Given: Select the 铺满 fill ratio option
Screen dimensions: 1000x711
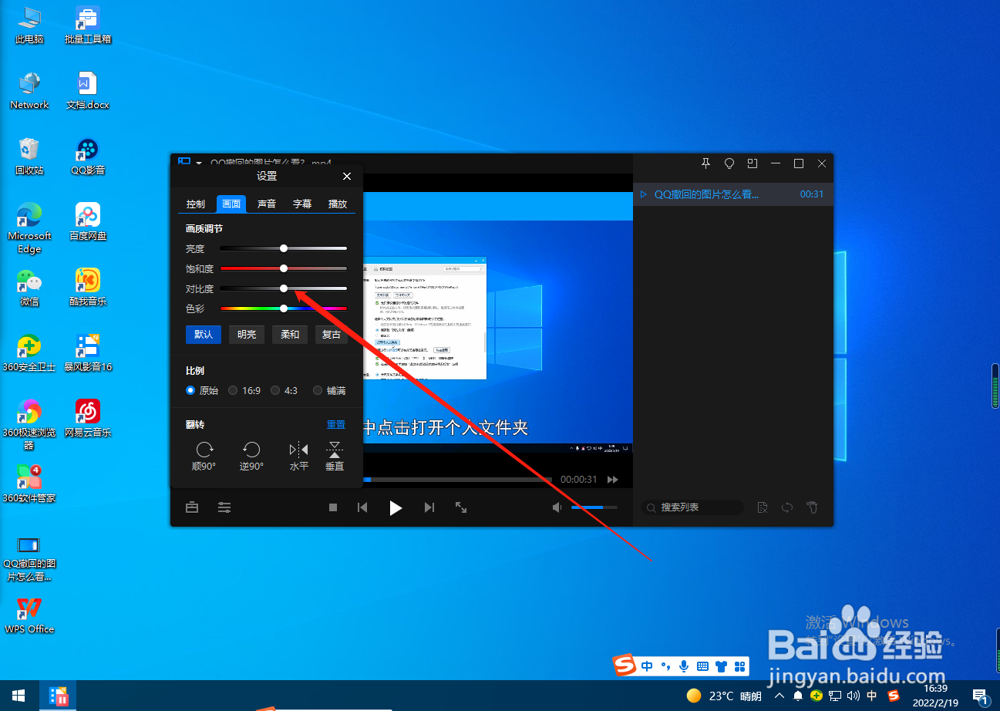Looking at the screenshot, I should tap(329, 391).
